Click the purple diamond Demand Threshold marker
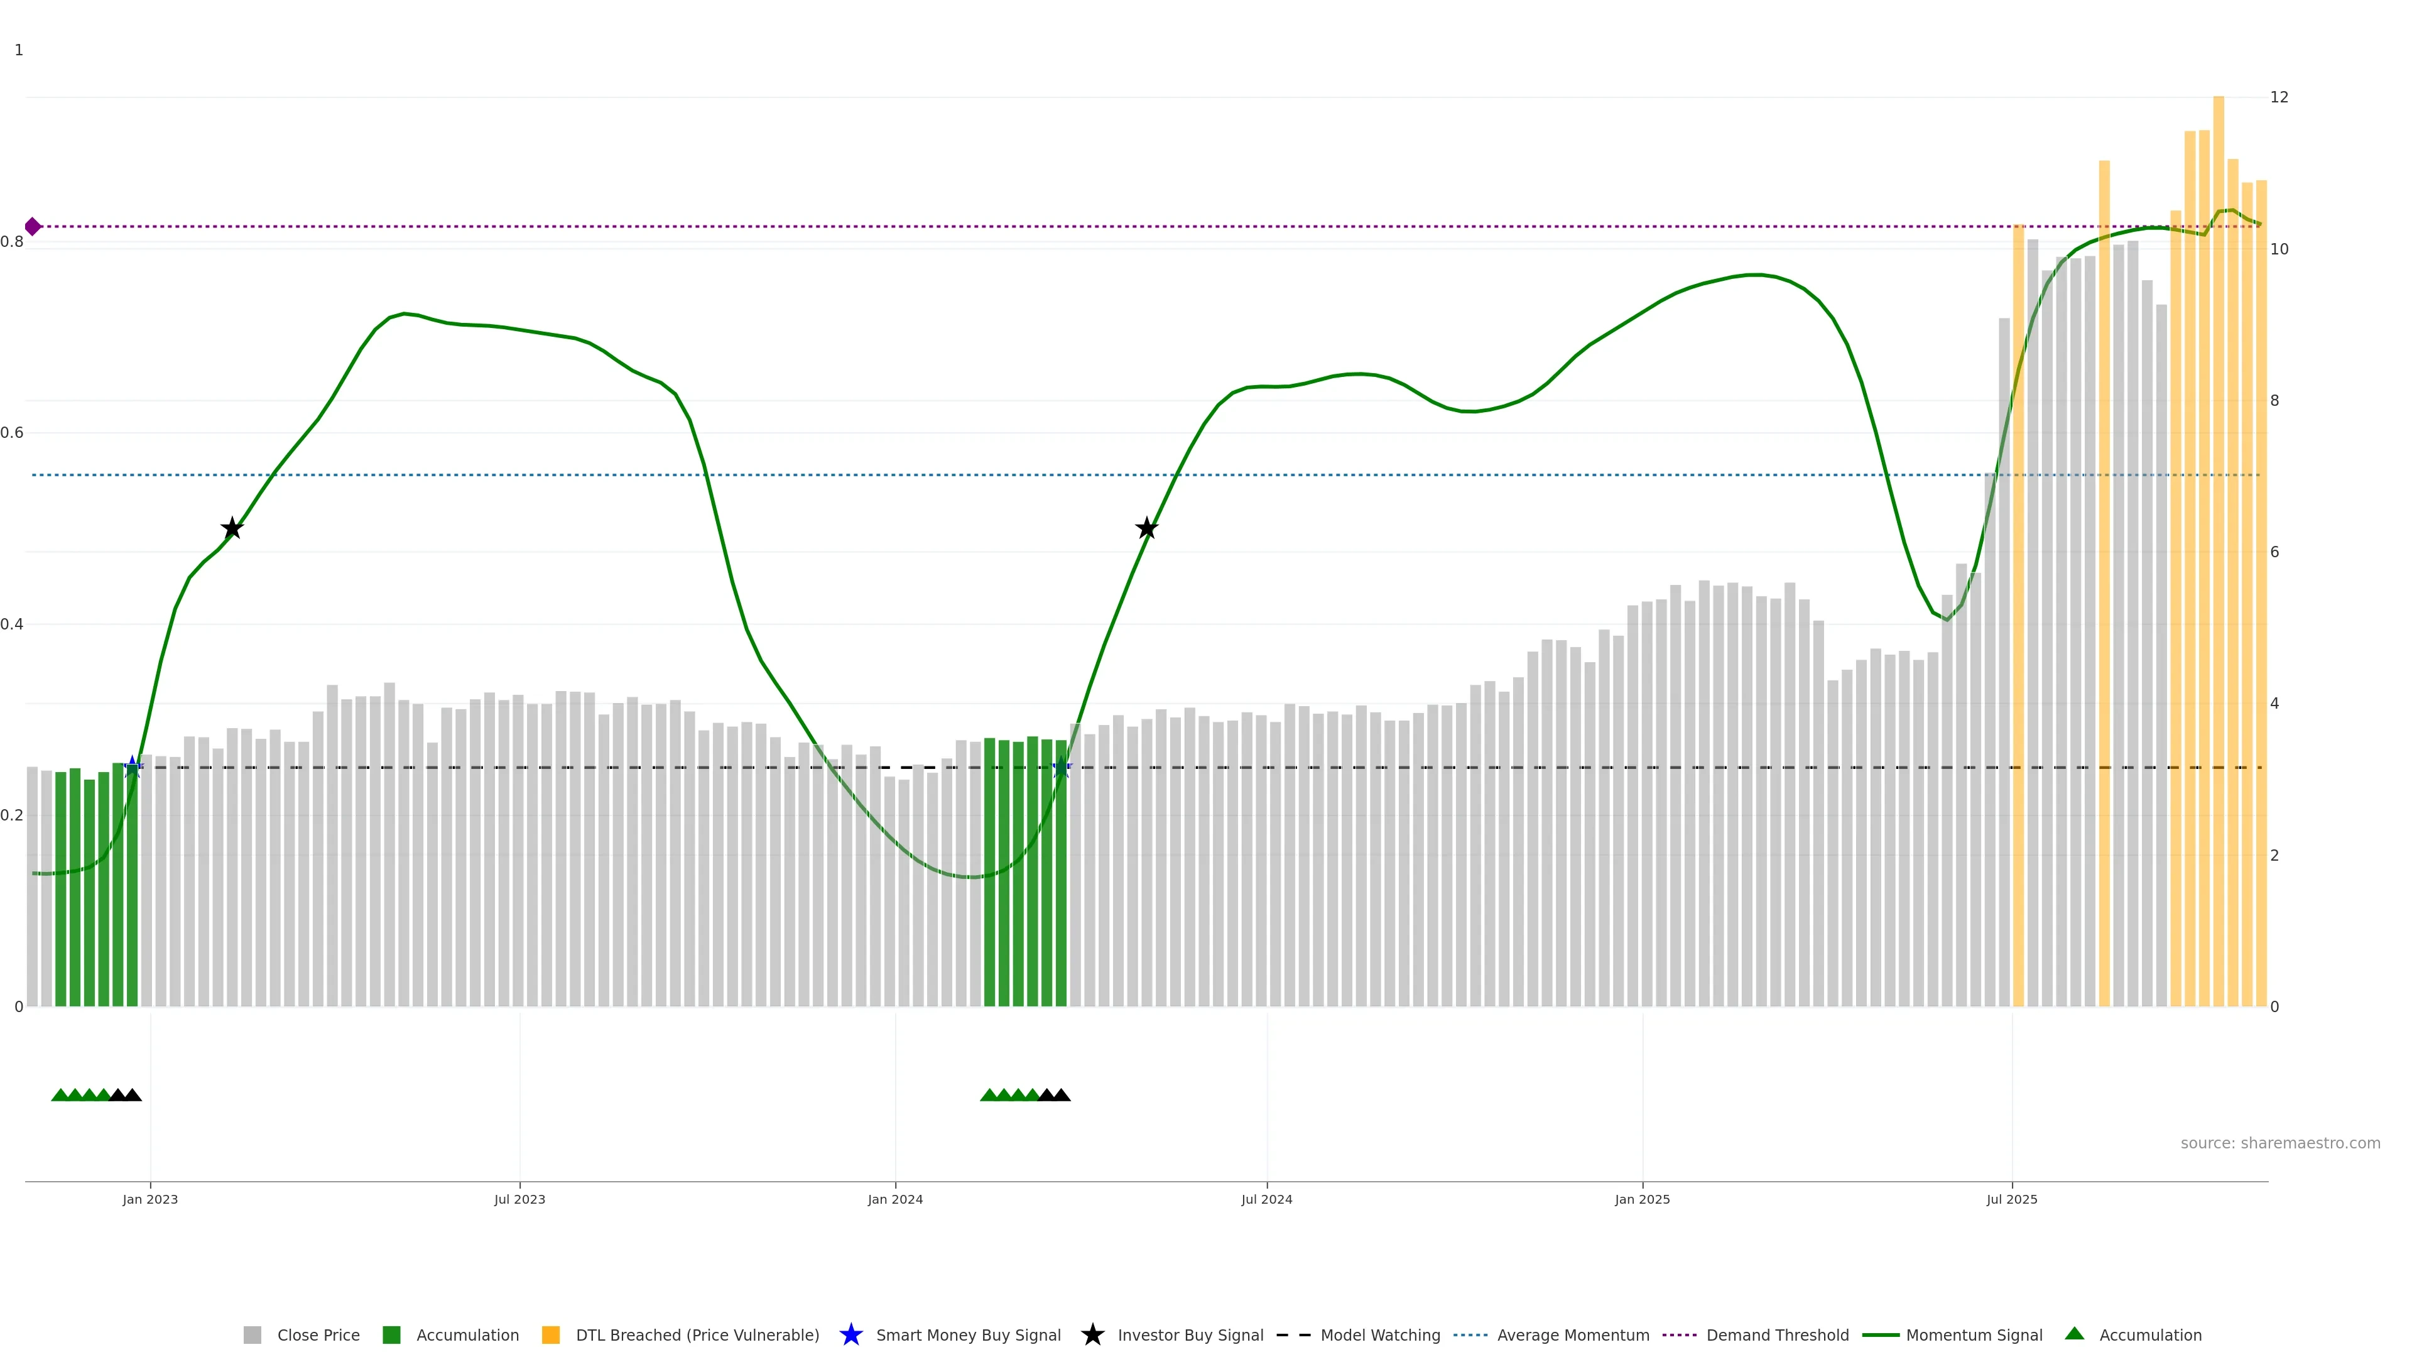The width and height of the screenshot is (2412, 1357). (33, 227)
